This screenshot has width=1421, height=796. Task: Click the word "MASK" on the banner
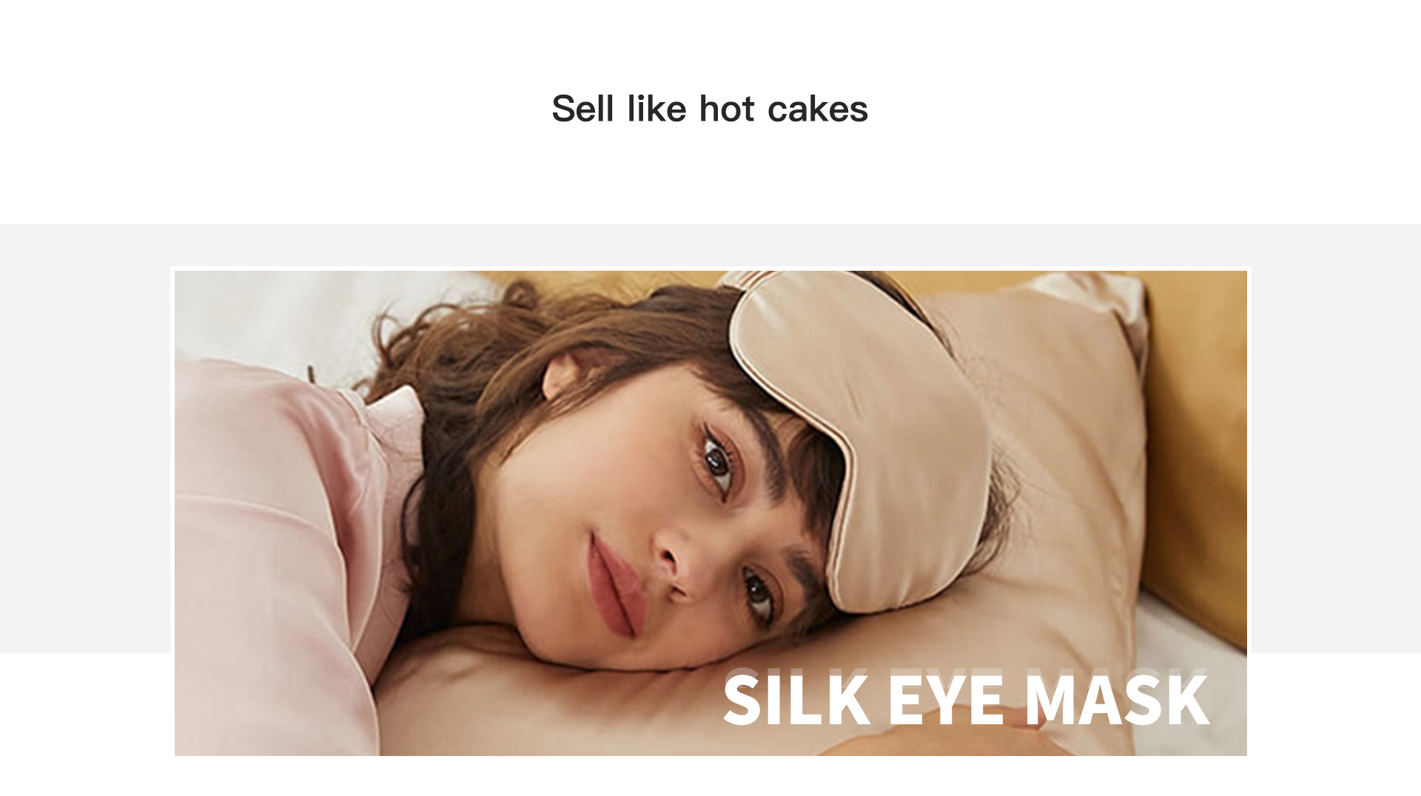click(1117, 698)
